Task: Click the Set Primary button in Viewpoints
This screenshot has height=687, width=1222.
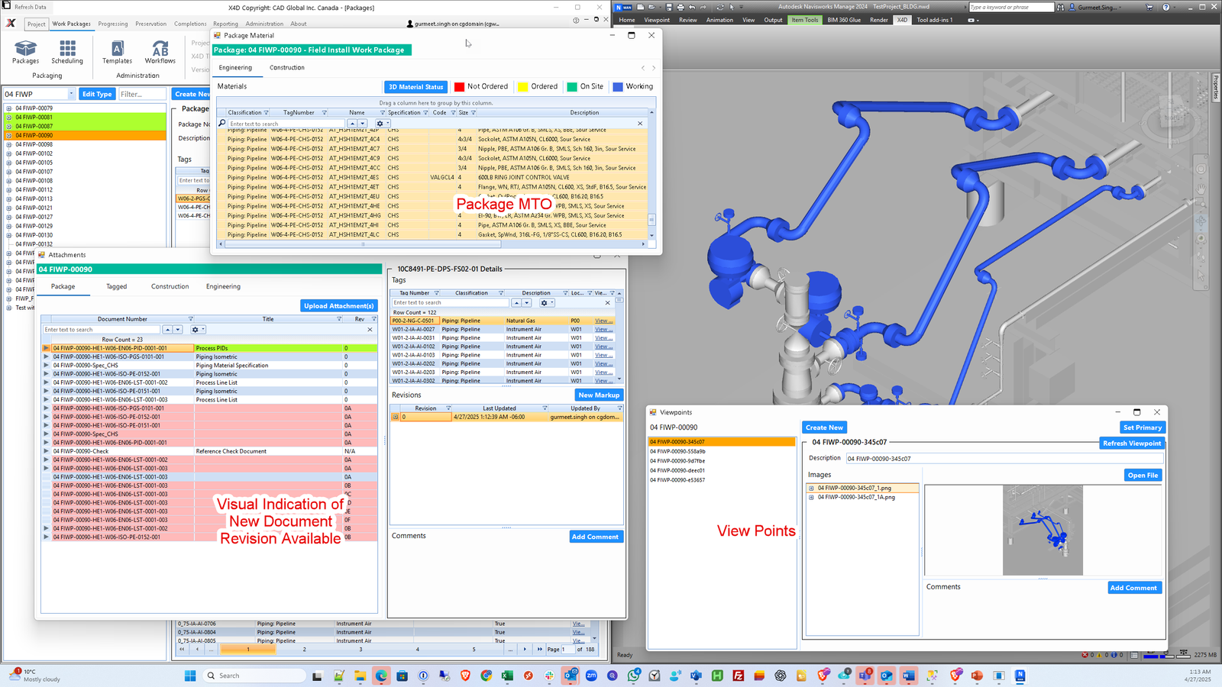Action: pos(1142,427)
